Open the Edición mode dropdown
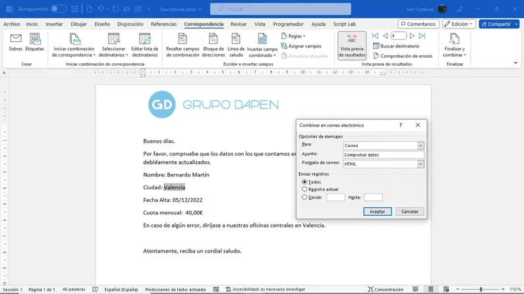 459,24
